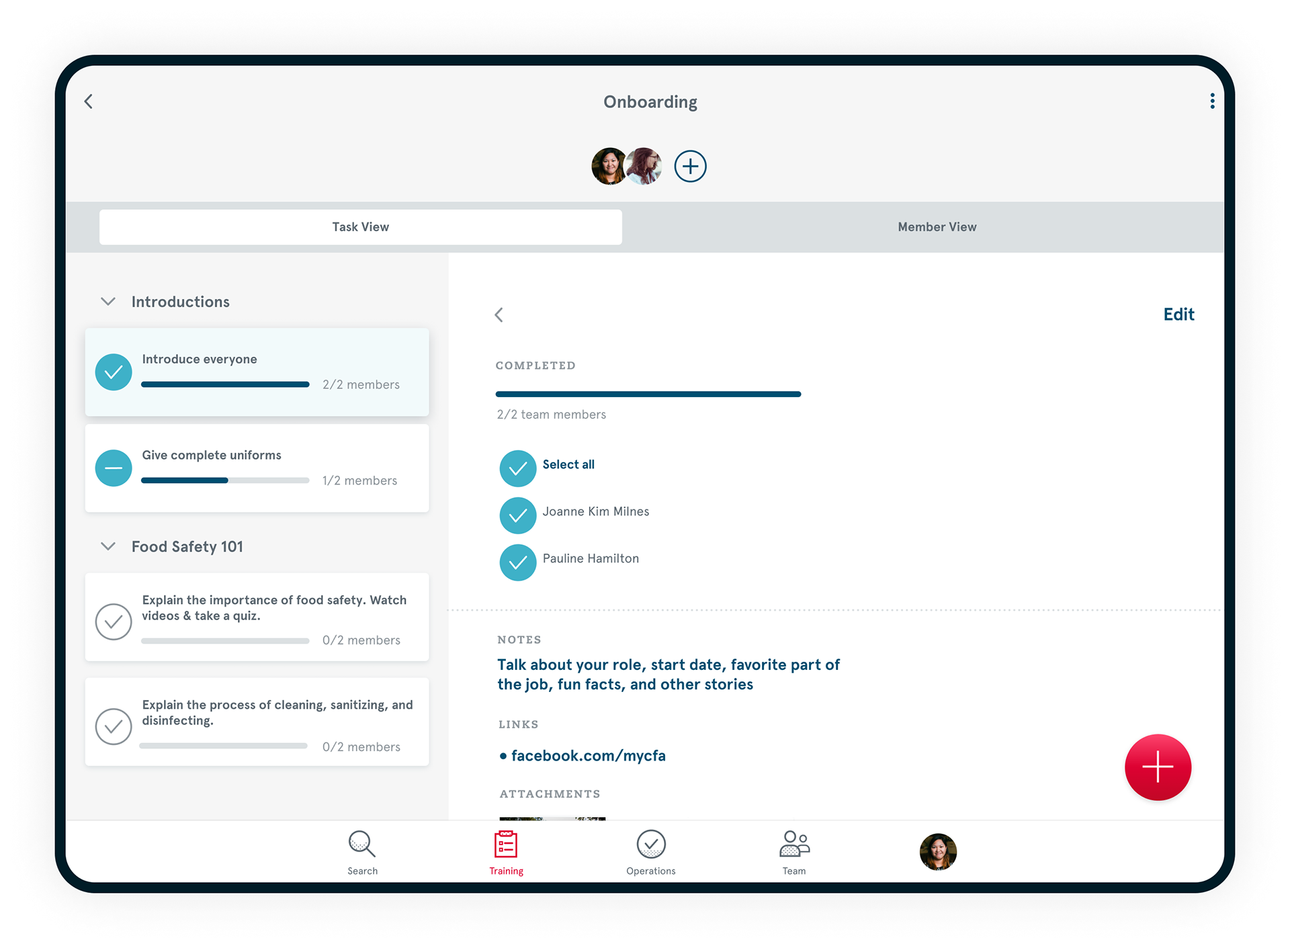
Task: Open the facebook.com/mycfa link
Action: pyautogui.click(x=589, y=756)
